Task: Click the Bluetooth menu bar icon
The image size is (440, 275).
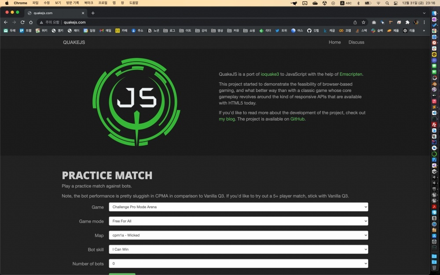Action: (x=358, y=3)
